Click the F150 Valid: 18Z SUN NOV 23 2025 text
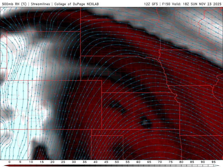This screenshot has width=223, height=167. (192, 4)
